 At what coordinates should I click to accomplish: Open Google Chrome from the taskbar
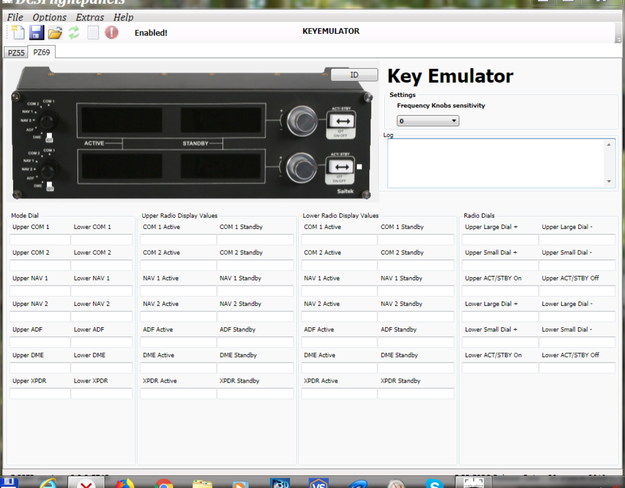(164, 483)
